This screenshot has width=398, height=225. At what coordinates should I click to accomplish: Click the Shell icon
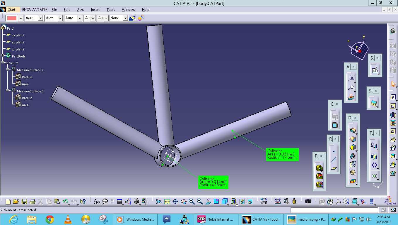pos(353,156)
